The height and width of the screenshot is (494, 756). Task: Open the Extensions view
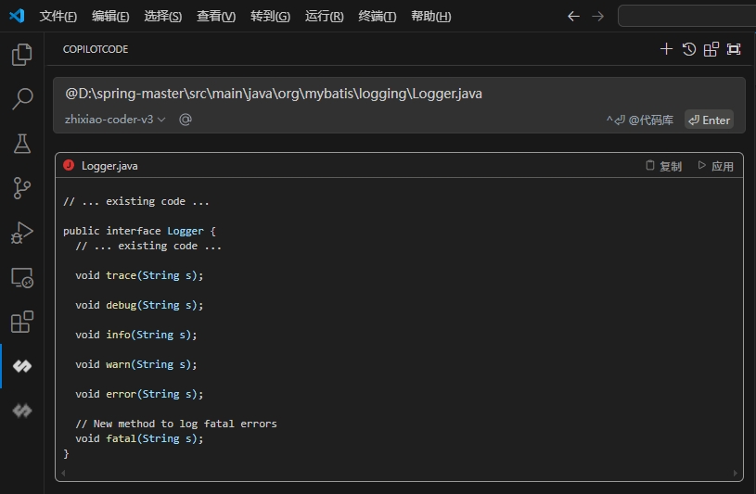tap(21, 322)
